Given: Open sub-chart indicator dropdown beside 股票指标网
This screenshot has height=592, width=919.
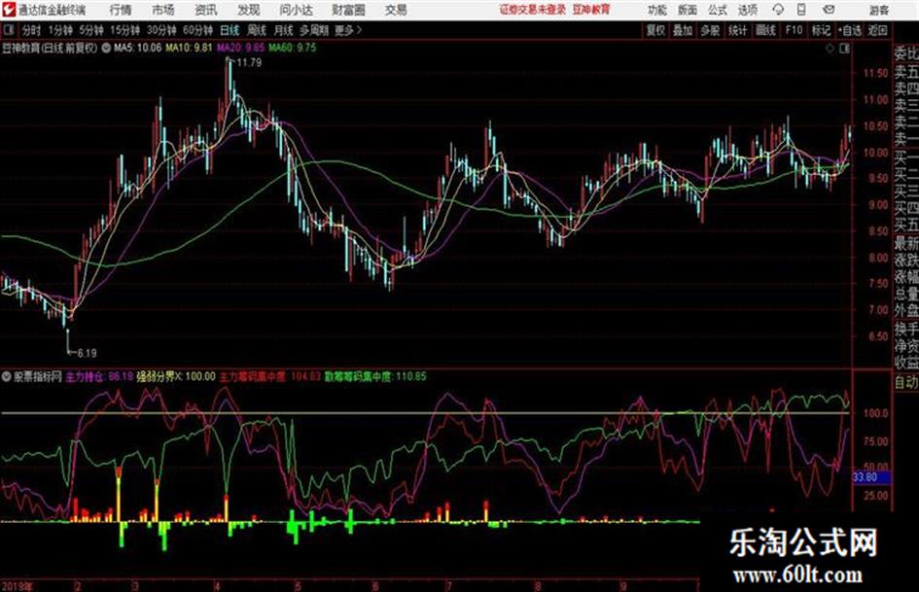Looking at the screenshot, I should pyautogui.click(x=7, y=376).
